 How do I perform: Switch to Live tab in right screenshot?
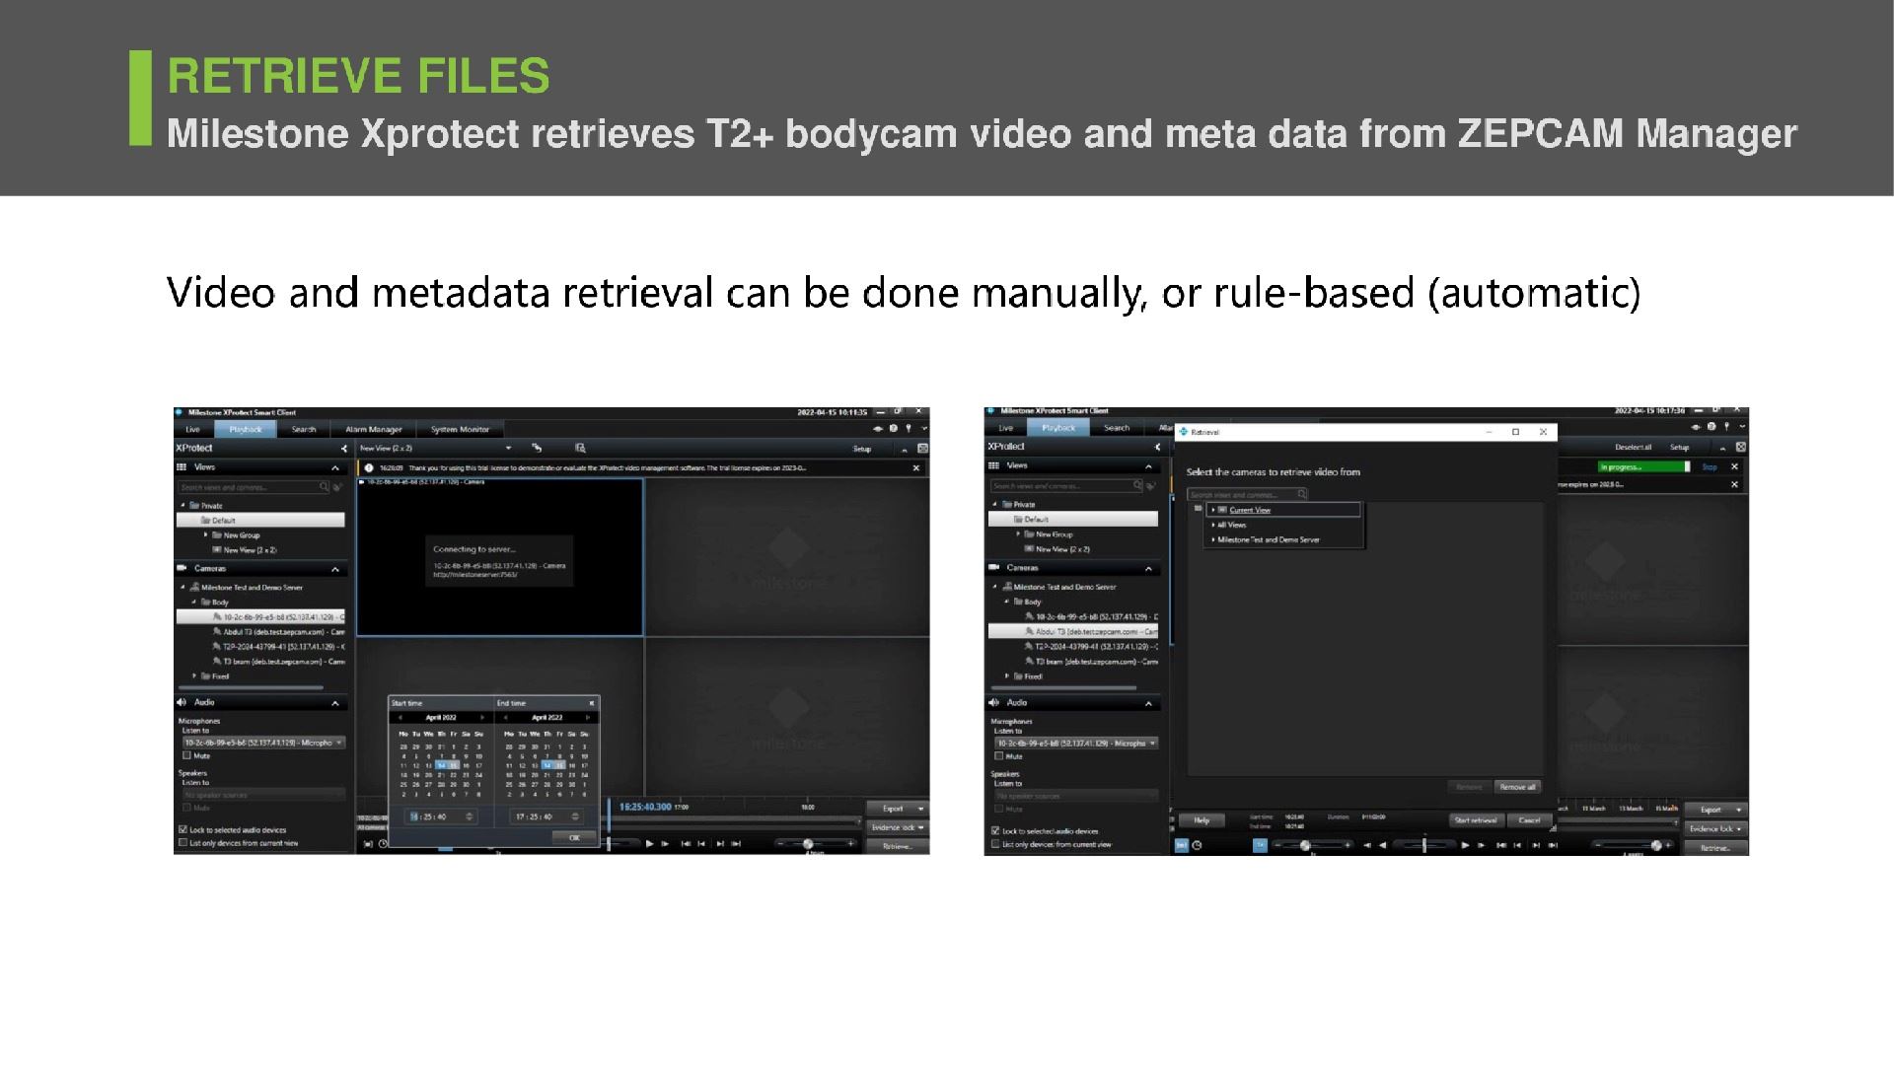1006,428
